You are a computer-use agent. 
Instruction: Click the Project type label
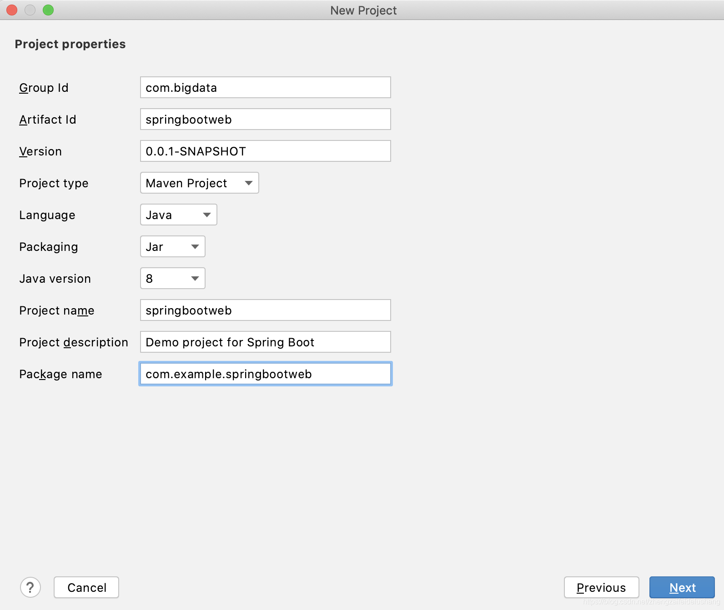coord(54,183)
